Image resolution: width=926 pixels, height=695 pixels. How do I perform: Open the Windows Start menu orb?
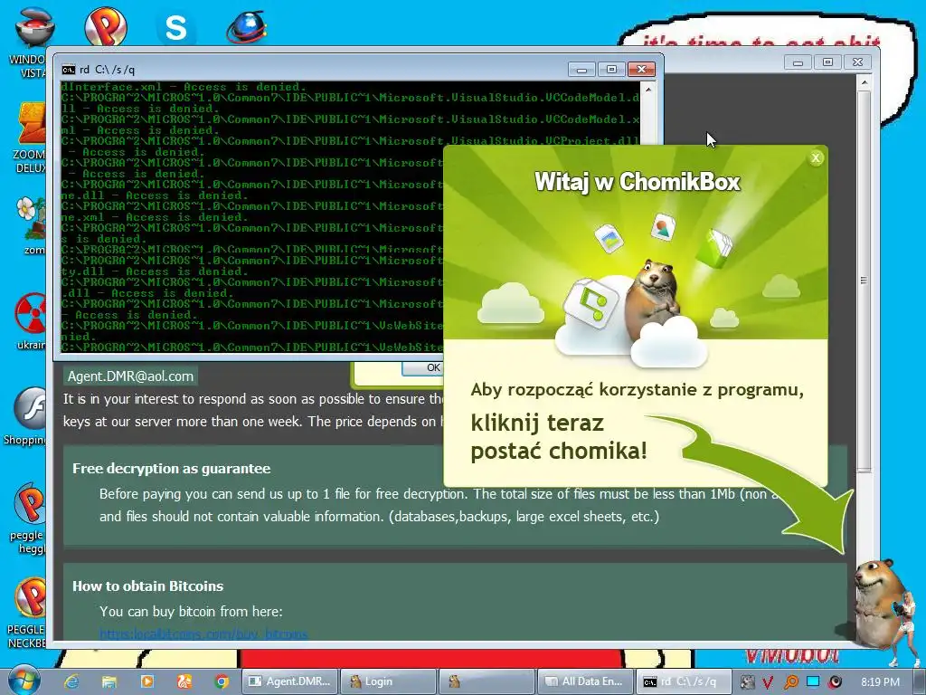coord(24,681)
